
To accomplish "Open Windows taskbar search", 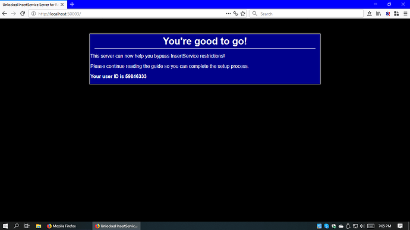I will pos(16,226).
